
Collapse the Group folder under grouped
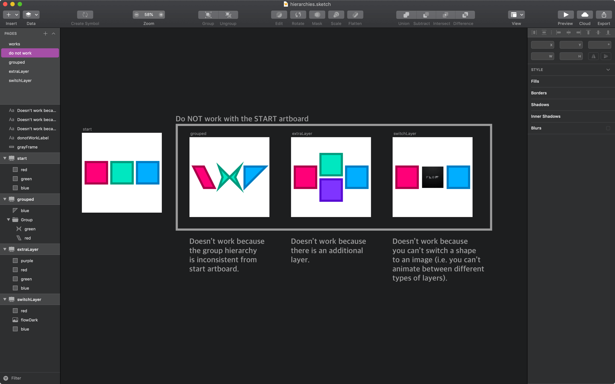[x=8, y=220]
